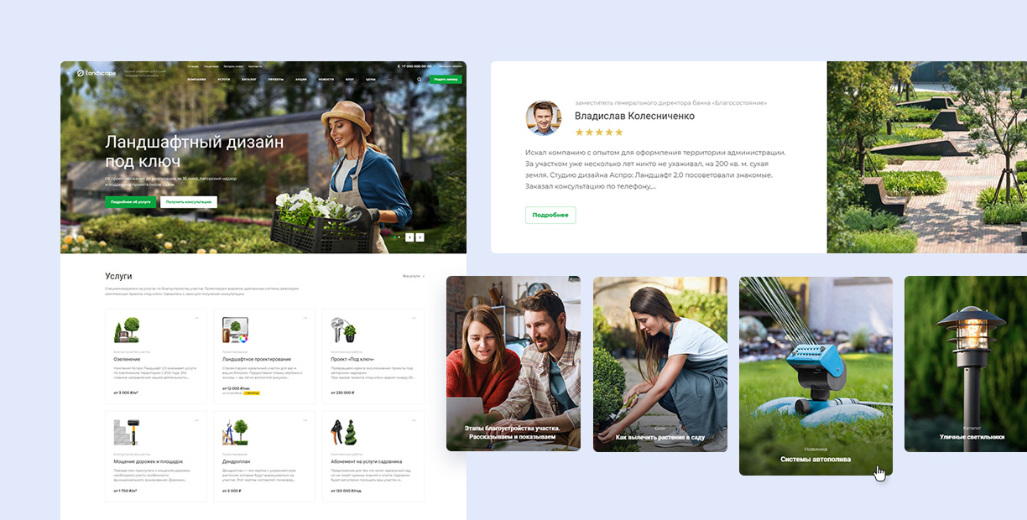Click the Получить консультацию white button
This screenshot has height=520, width=1027.
click(x=189, y=202)
